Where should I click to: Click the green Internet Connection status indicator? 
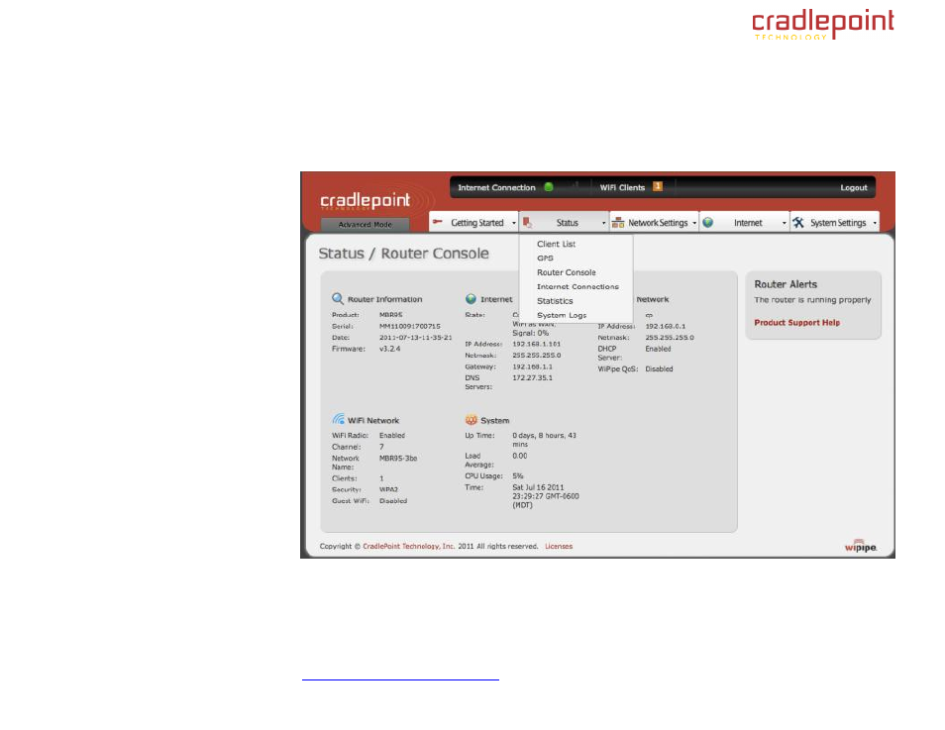[549, 187]
